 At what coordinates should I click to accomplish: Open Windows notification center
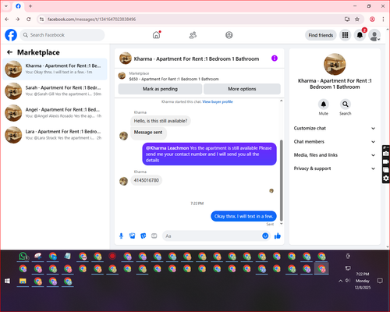[x=380, y=281]
